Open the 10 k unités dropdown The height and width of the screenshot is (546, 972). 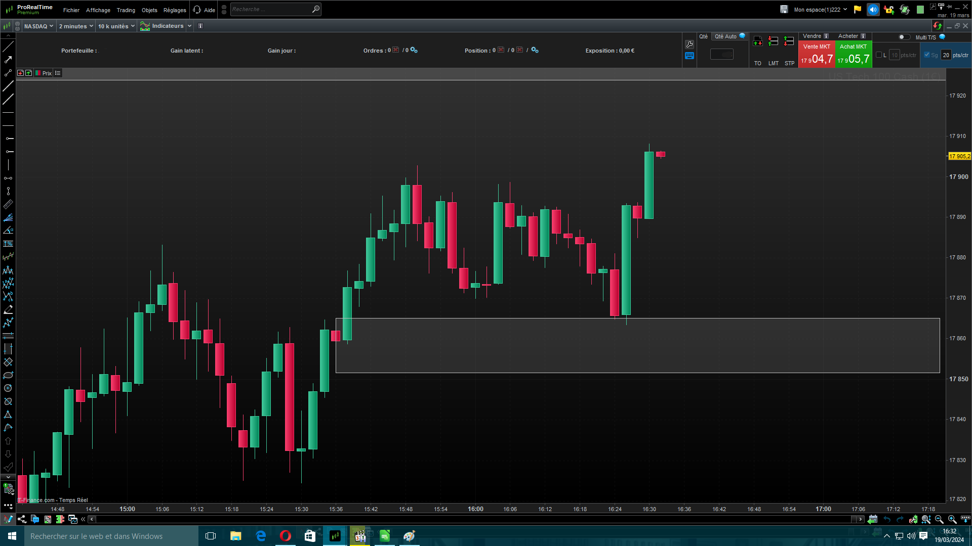116,26
